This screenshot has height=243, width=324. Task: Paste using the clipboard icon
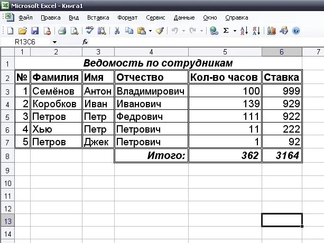[x=142, y=31]
